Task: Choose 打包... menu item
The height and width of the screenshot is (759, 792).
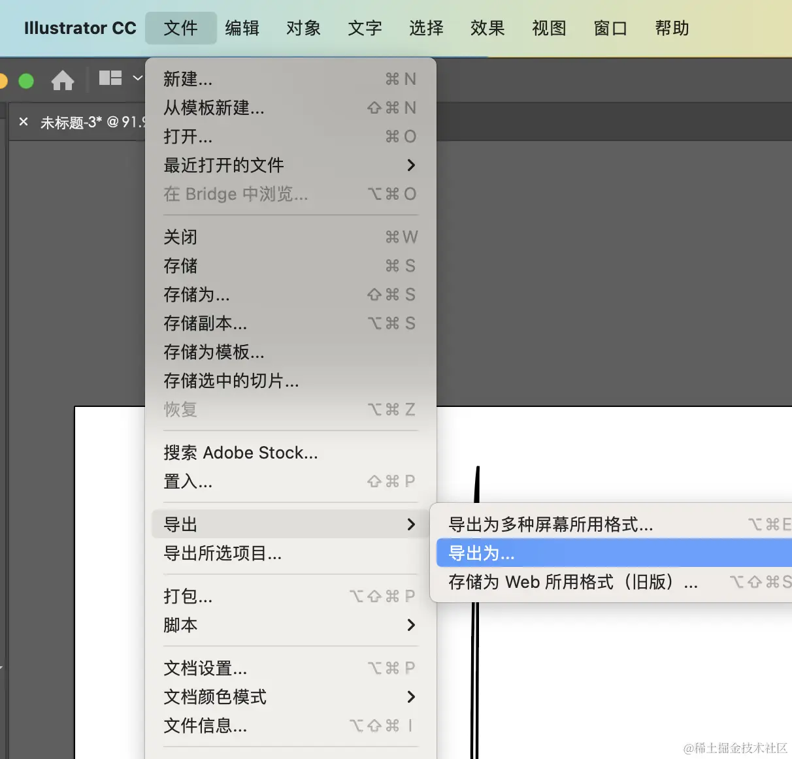Action: click(x=290, y=596)
